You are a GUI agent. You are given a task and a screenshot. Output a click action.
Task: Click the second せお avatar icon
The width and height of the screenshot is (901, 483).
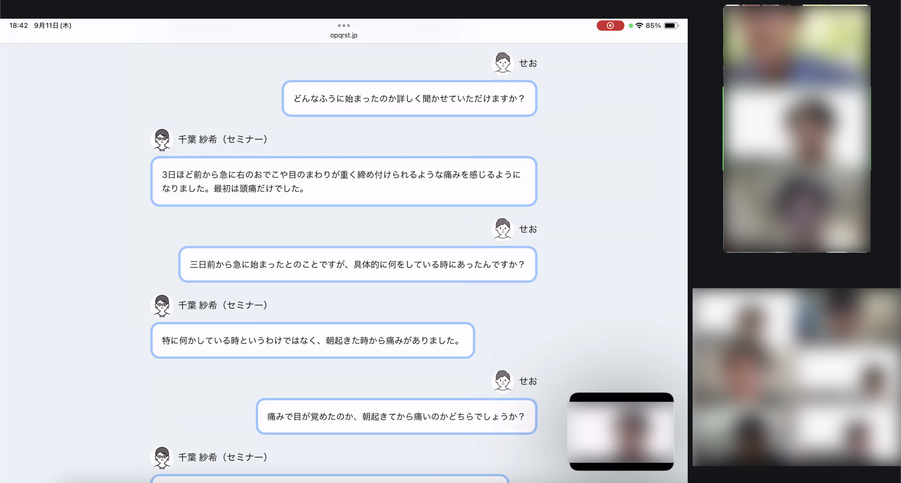pyautogui.click(x=503, y=229)
